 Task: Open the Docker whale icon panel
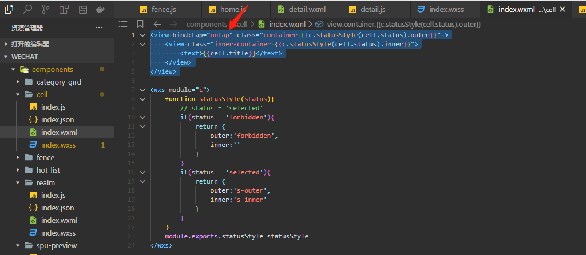tap(100, 9)
